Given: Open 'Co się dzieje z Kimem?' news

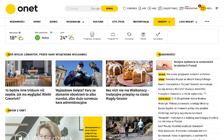Looking at the screenshot, I should pos(182,89).
